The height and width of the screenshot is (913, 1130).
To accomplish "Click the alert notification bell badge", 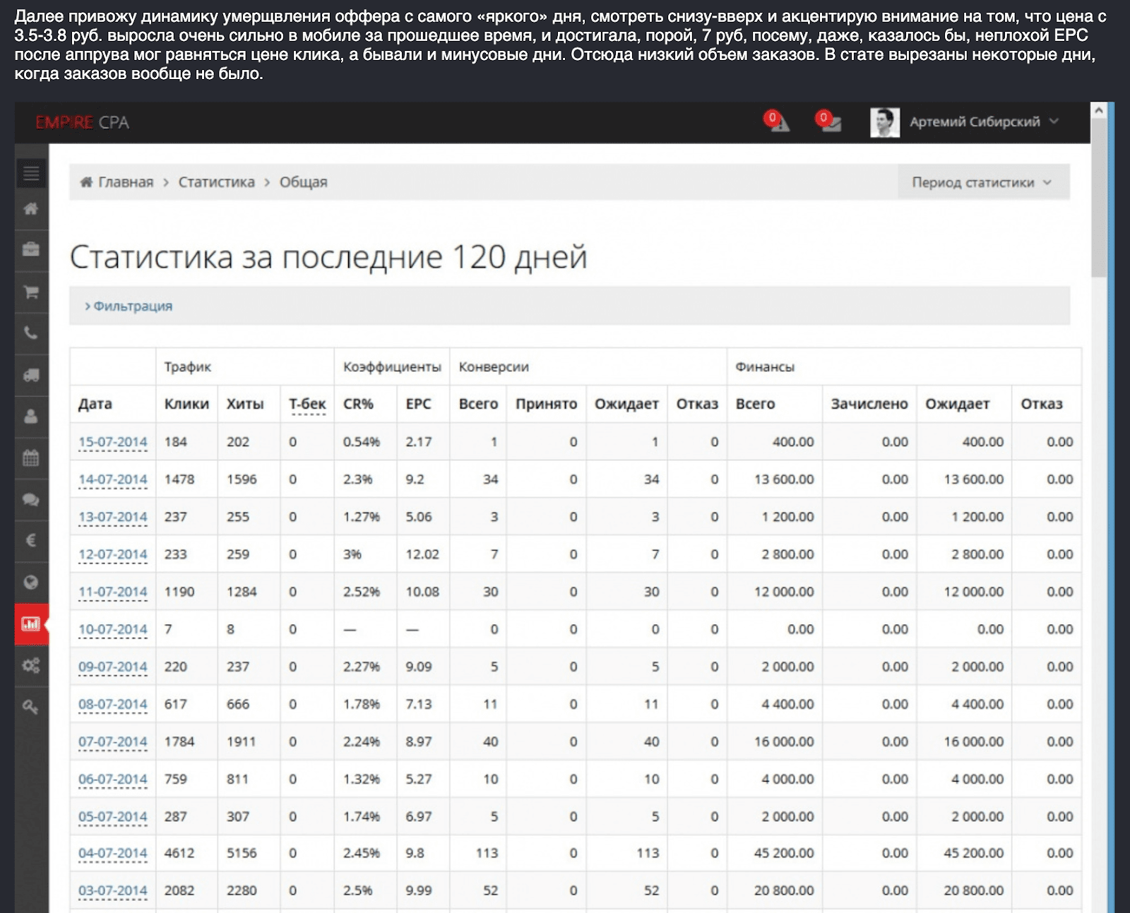I will pos(777,121).
